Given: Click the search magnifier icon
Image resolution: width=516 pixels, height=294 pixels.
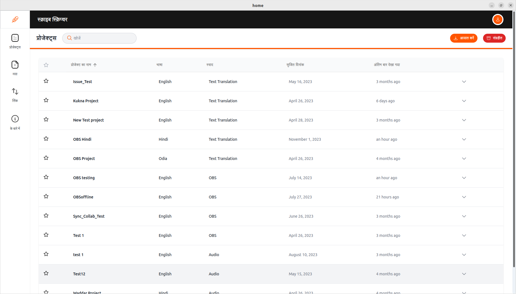Looking at the screenshot, I should click(x=70, y=38).
